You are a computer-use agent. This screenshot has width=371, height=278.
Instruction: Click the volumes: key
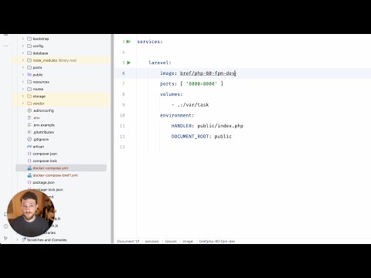pyautogui.click(x=171, y=94)
